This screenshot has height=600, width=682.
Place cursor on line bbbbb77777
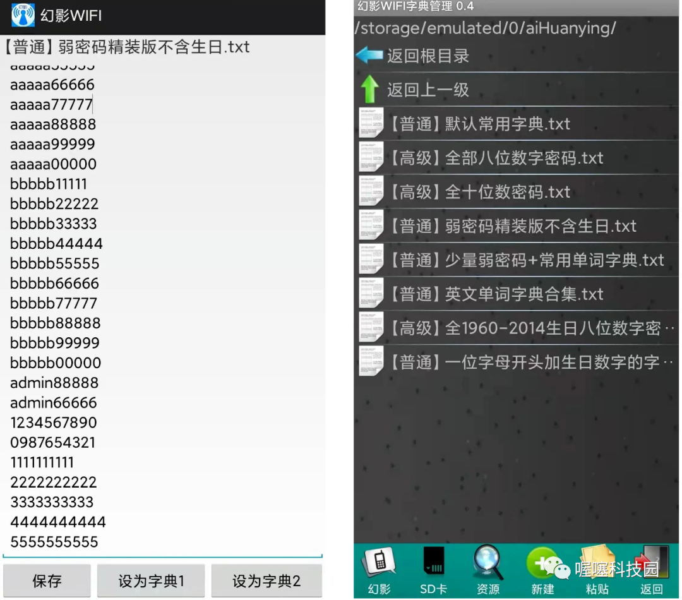(x=54, y=303)
